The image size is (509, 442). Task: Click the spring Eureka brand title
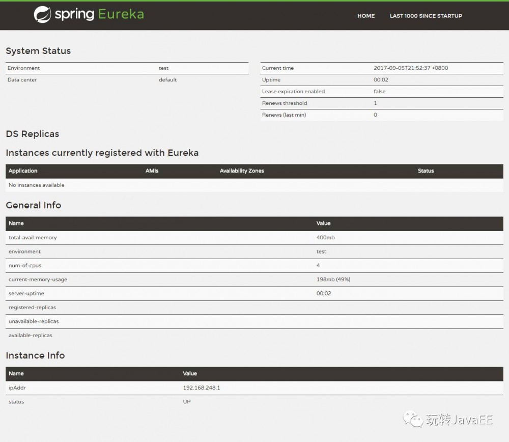tap(99, 14)
